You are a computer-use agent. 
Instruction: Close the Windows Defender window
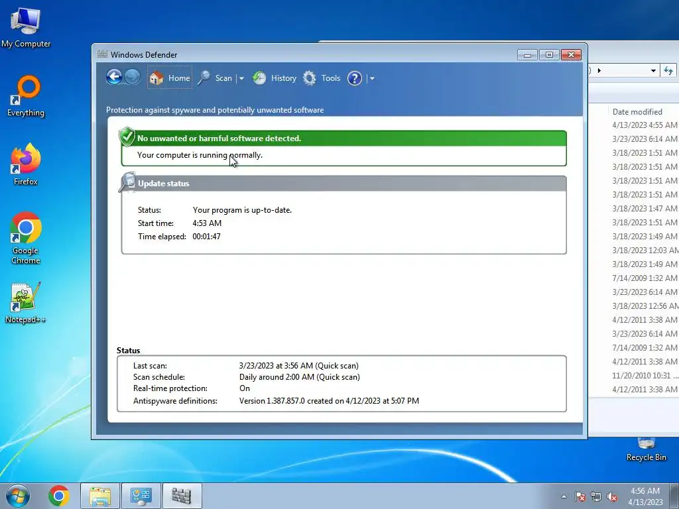(571, 54)
